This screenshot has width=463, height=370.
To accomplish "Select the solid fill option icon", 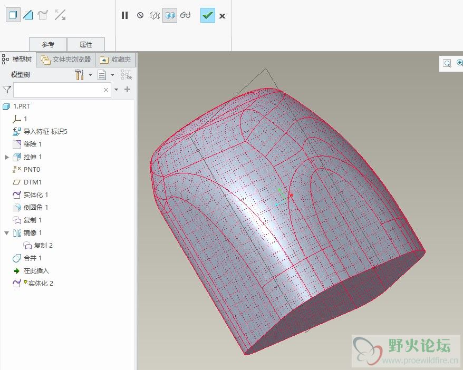I will [13, 15].
